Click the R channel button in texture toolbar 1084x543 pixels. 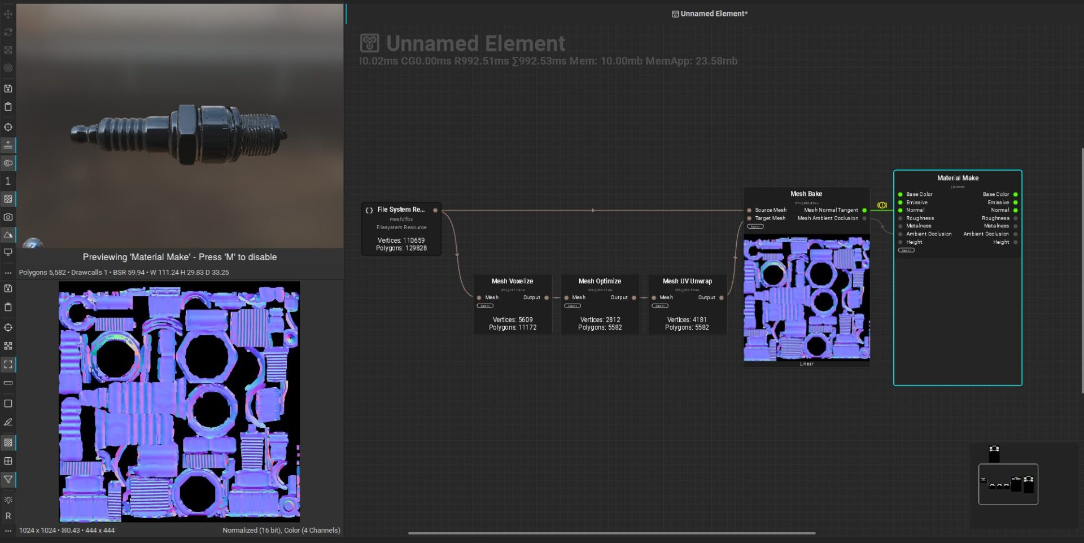coord(8,516)
